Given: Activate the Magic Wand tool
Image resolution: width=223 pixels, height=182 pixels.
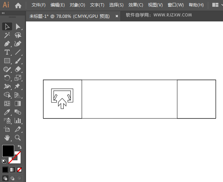Looking at the screenshot, I should pos(7,35).
